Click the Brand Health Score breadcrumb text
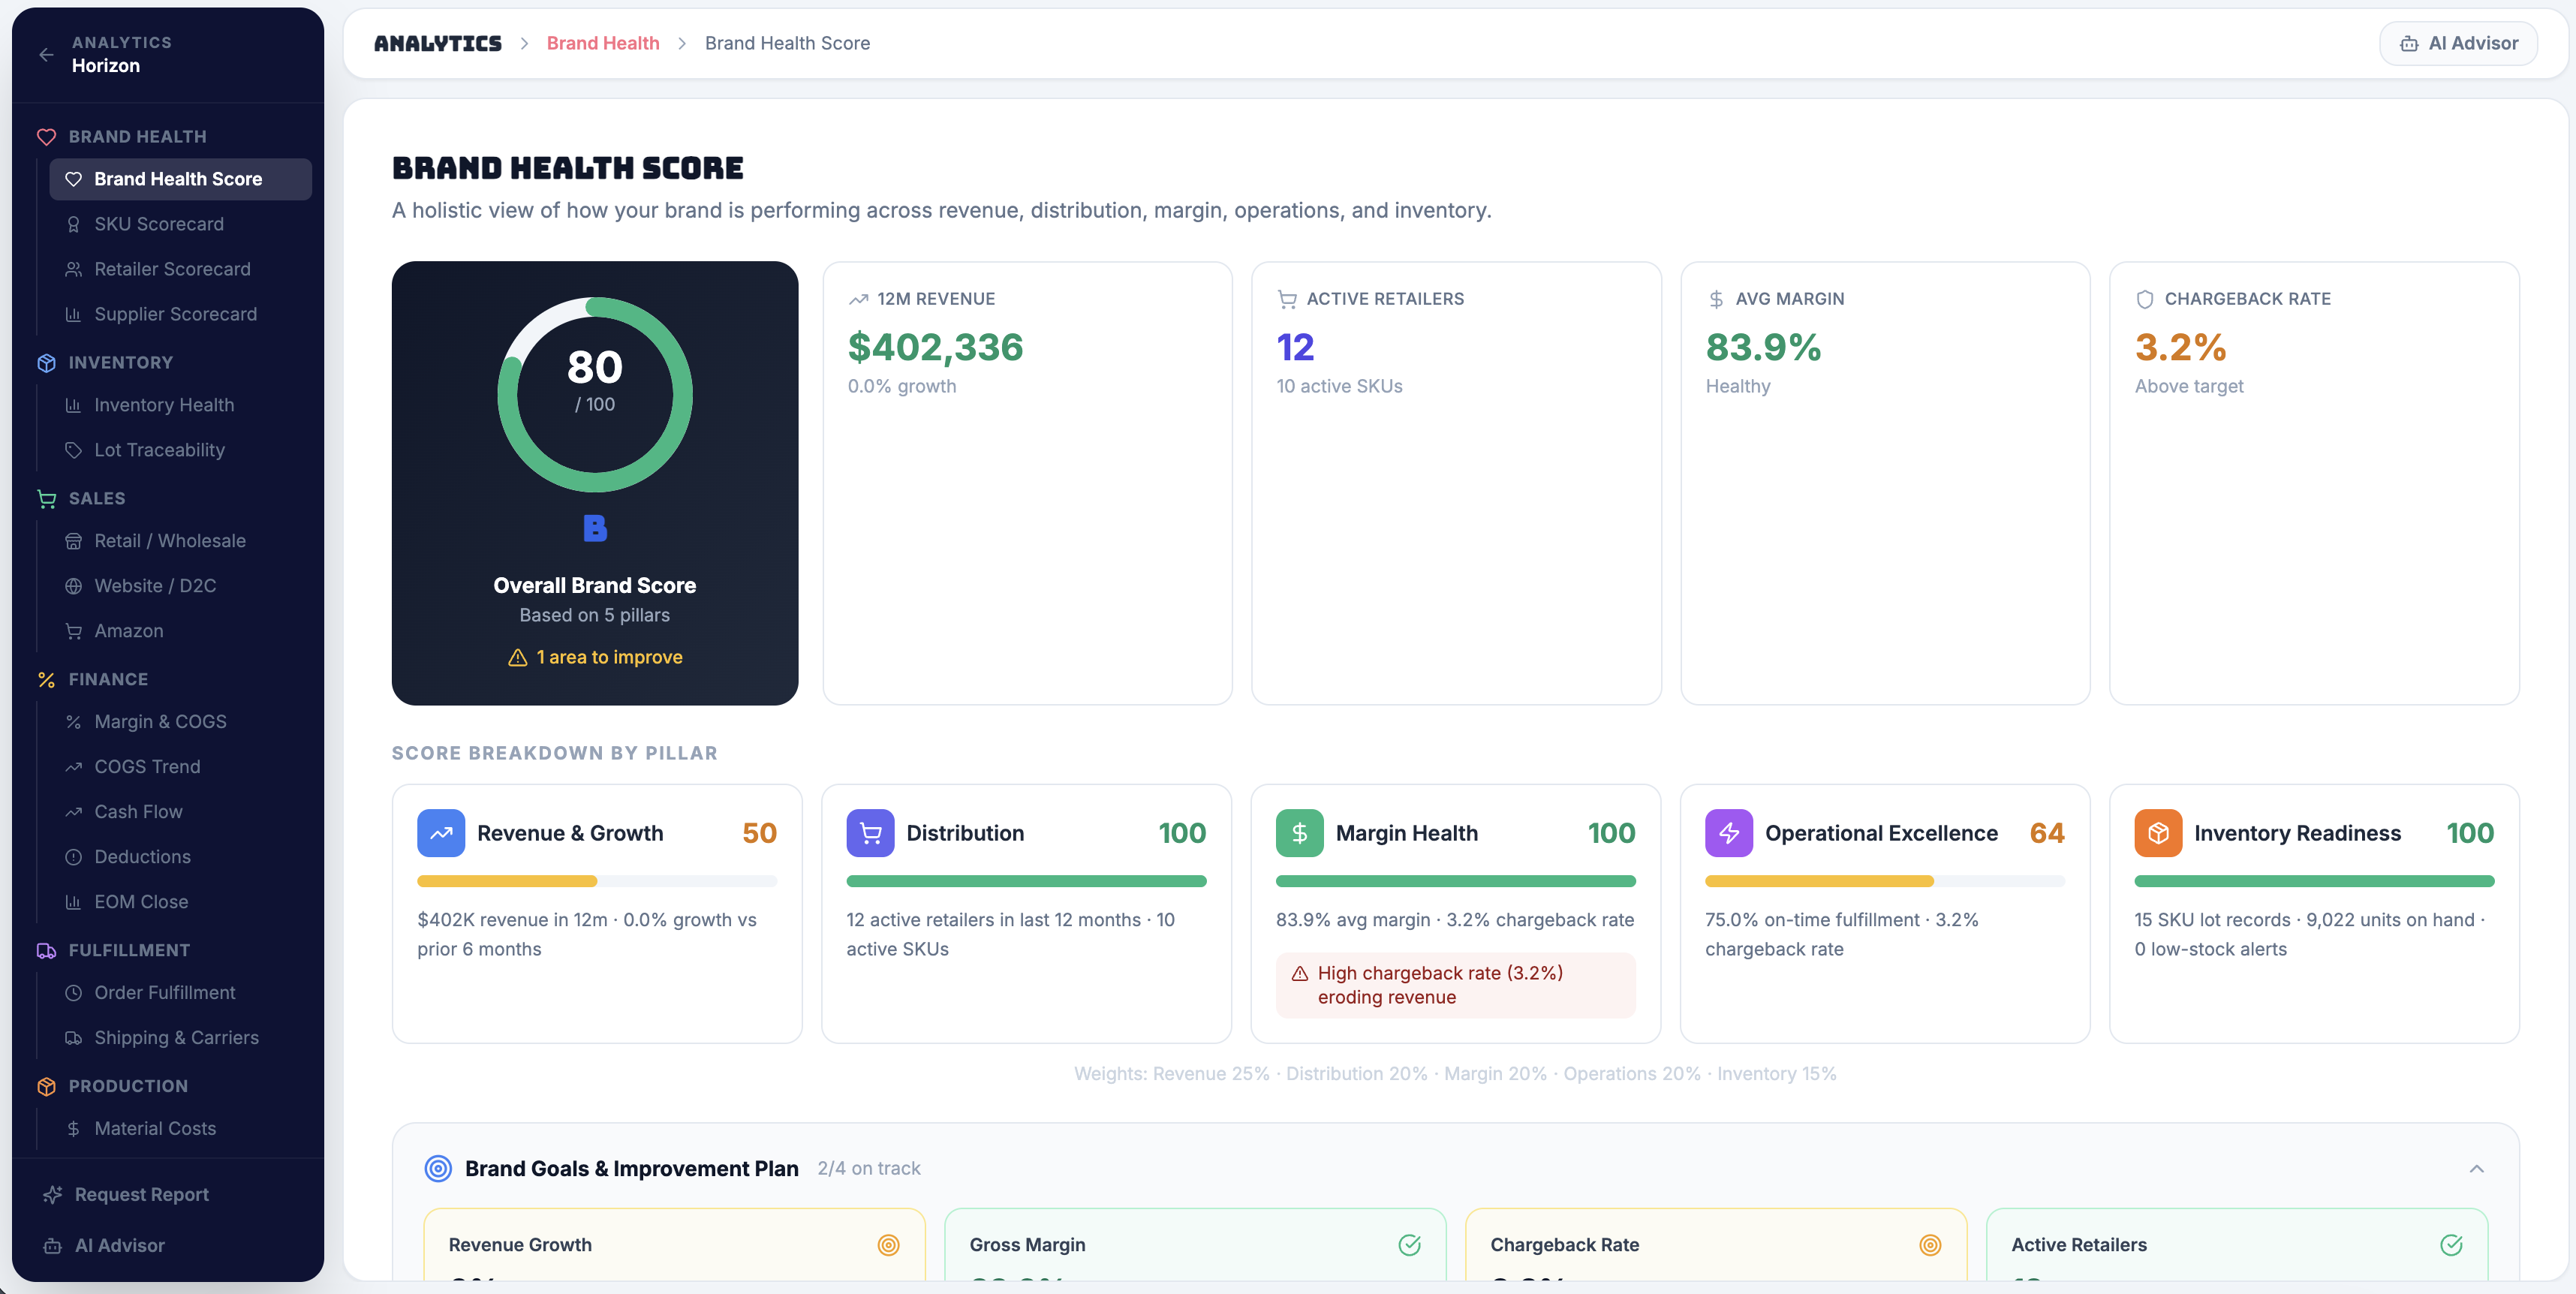Screen dimensions: 2576x1294 [x=787, y=43]
